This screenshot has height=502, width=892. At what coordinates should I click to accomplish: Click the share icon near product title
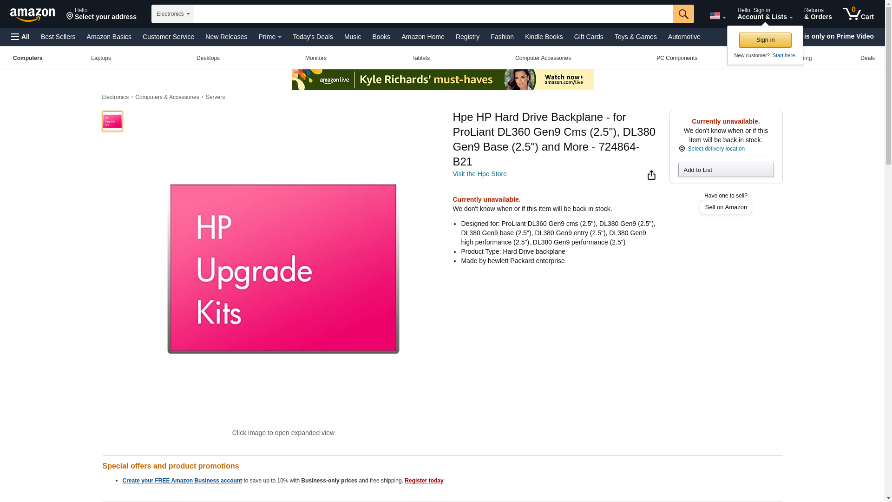tap(651, 175)
